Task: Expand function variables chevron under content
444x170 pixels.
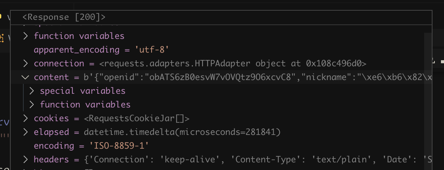Action: (x=32, y=105)
